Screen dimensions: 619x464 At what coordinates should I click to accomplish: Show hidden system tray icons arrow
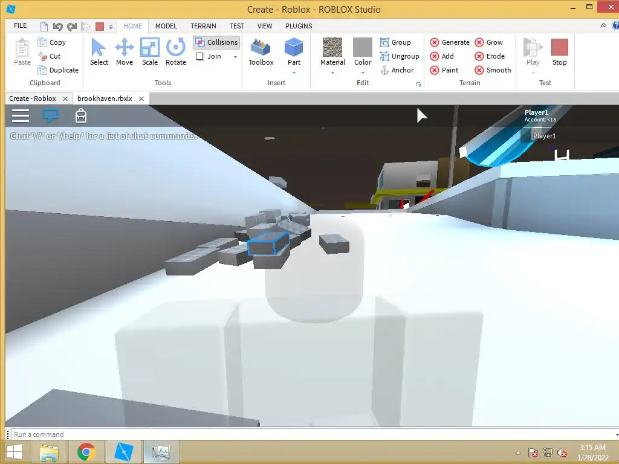point(518,453)
